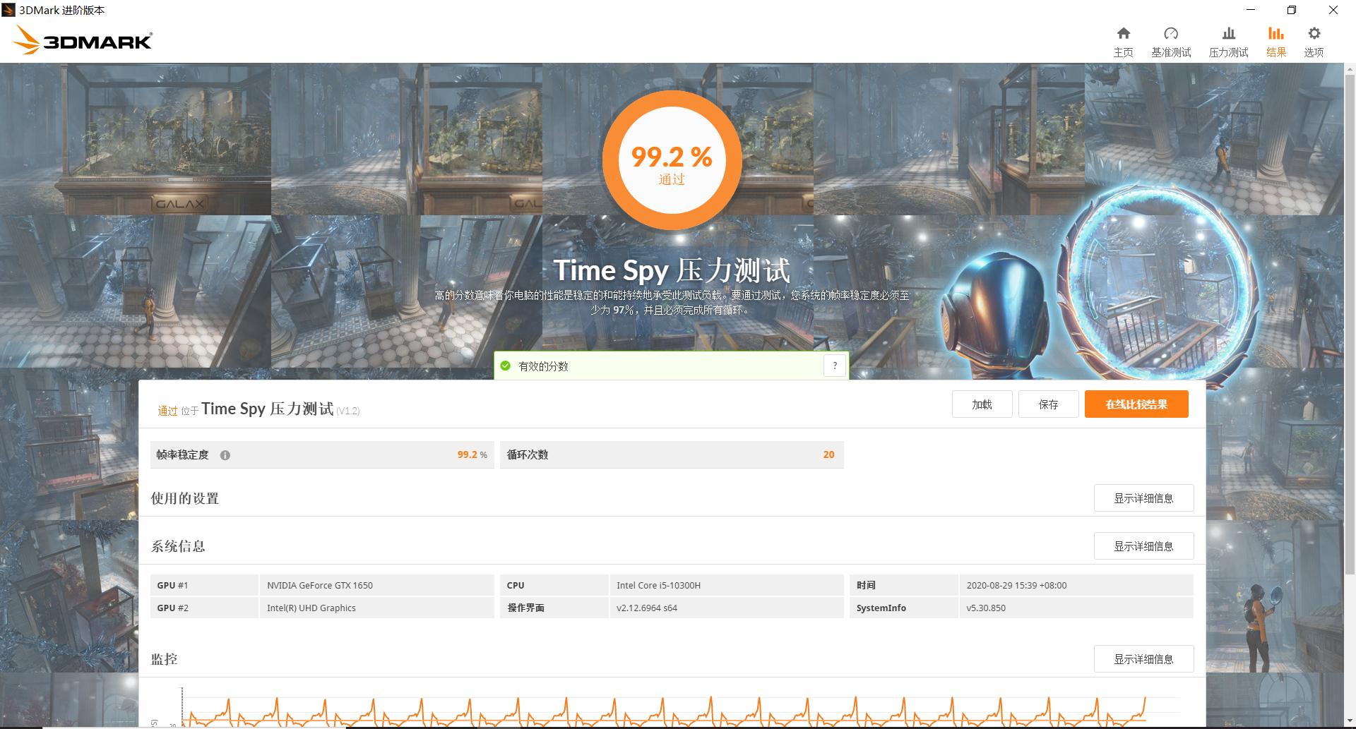Click the green checkmark on the valid score banner
This screenshot has height=729, width=1356.
(x=505, y=366)
